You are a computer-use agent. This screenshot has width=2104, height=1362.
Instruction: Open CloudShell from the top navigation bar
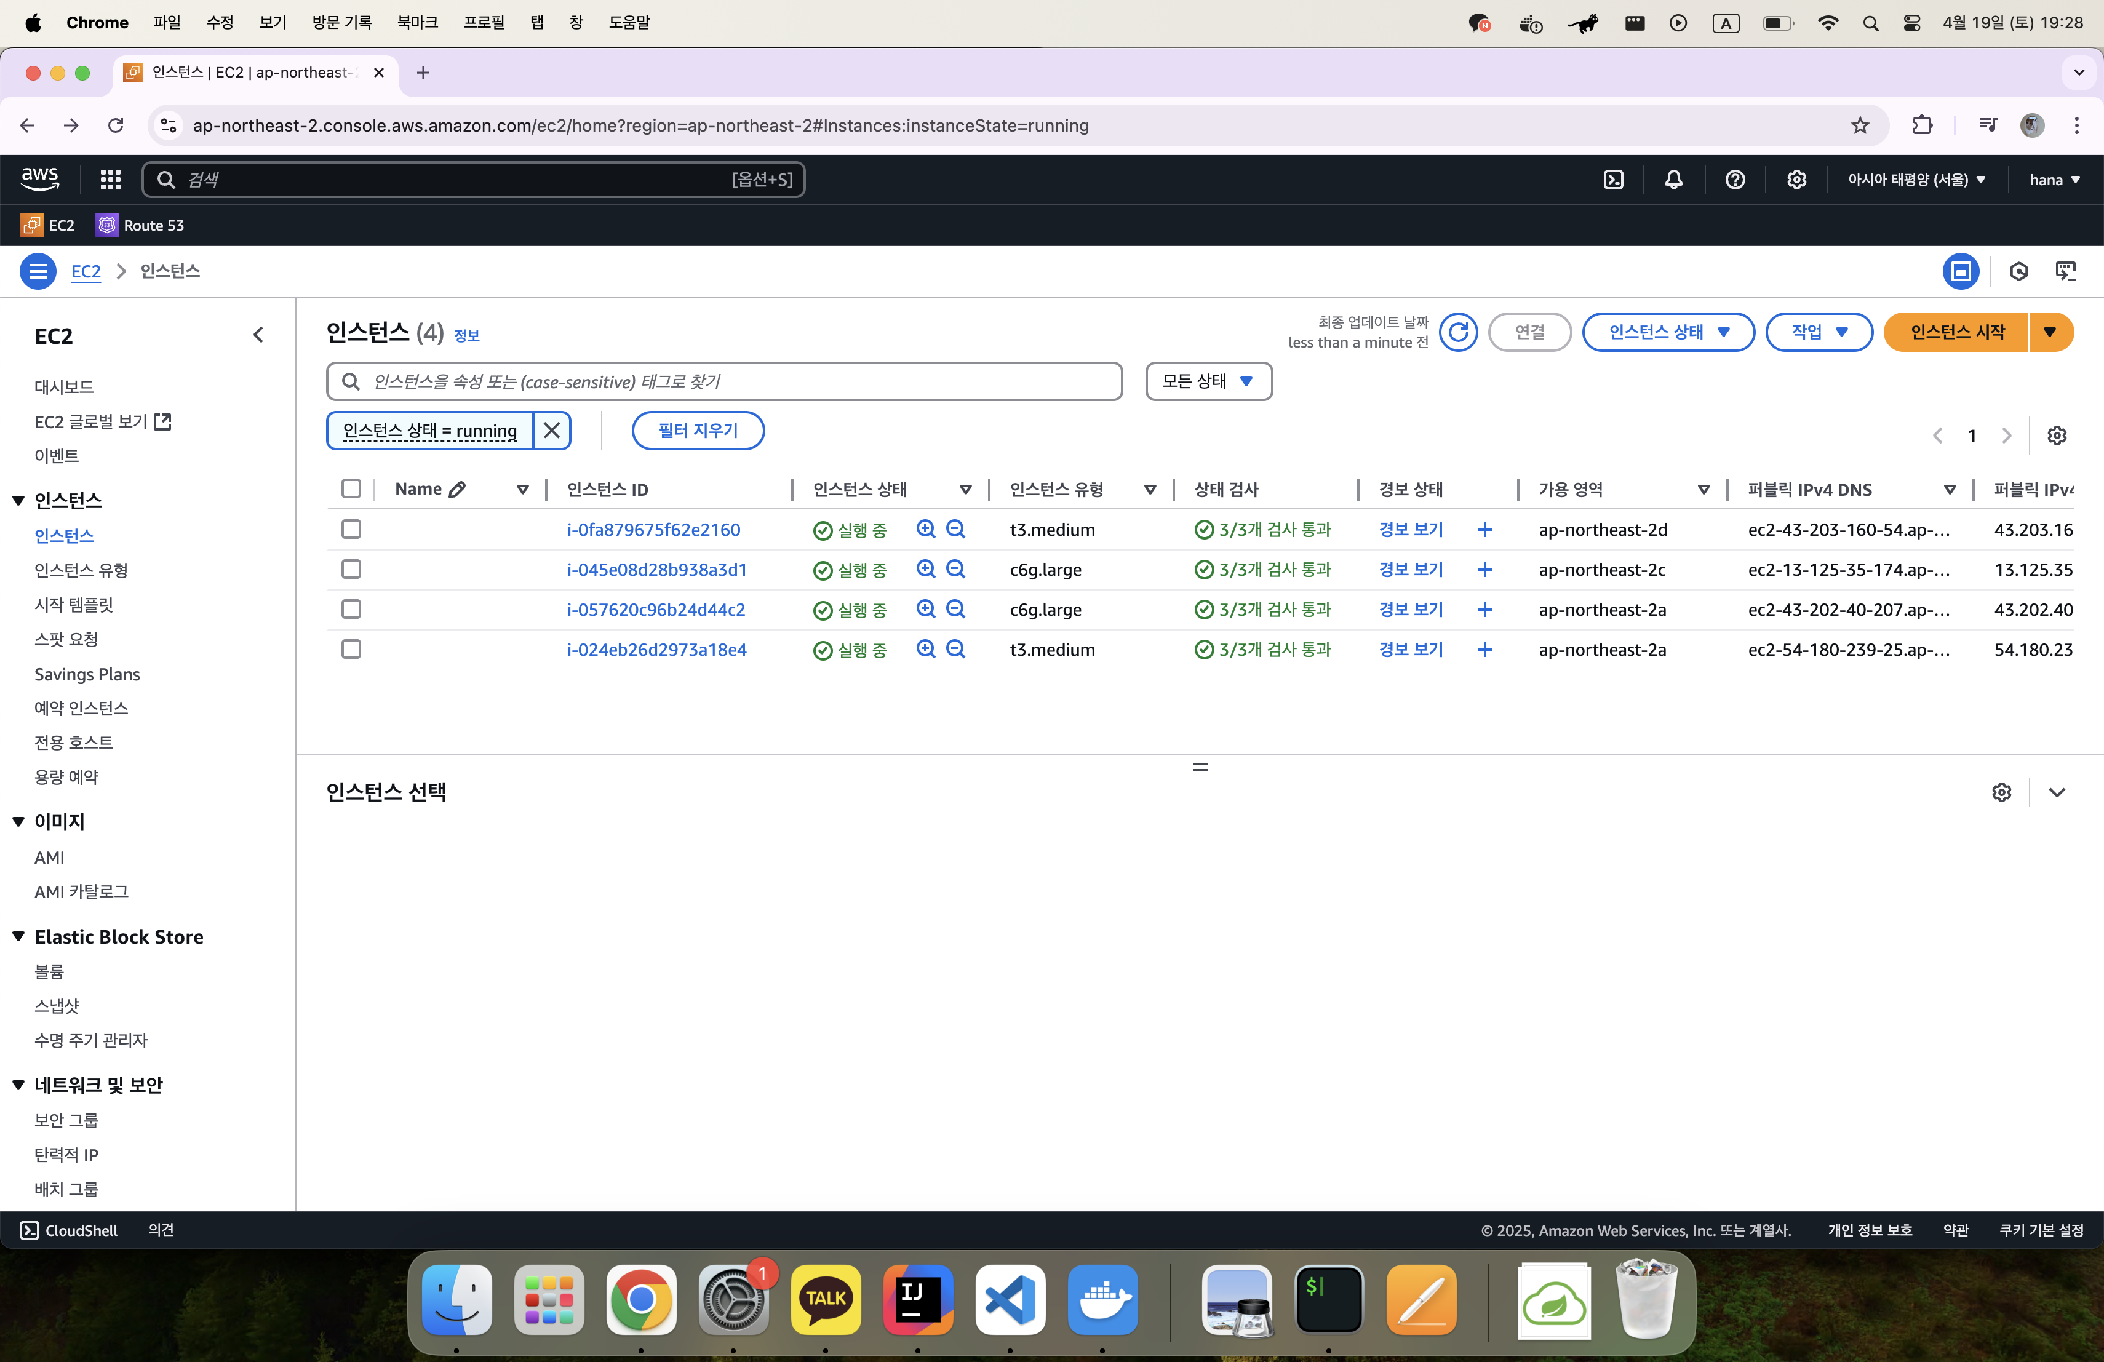[1613, 180]
